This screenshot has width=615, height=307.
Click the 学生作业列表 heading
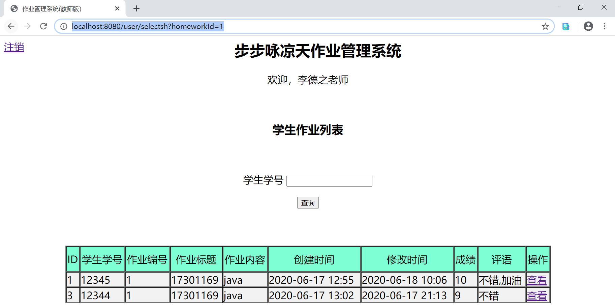point(308,130)
